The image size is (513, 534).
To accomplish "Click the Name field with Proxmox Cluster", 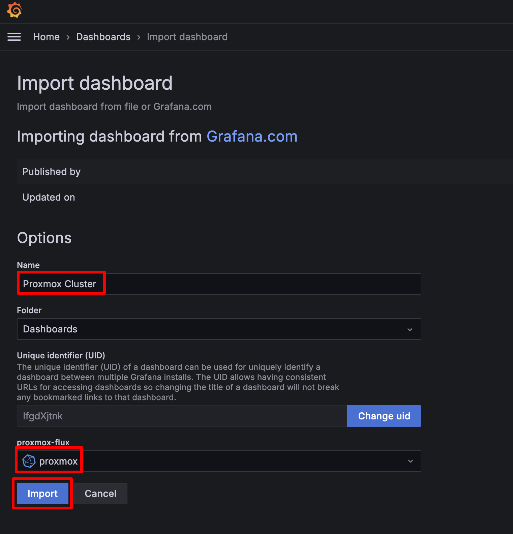I will pyautogui.click(x=219, y=284).
